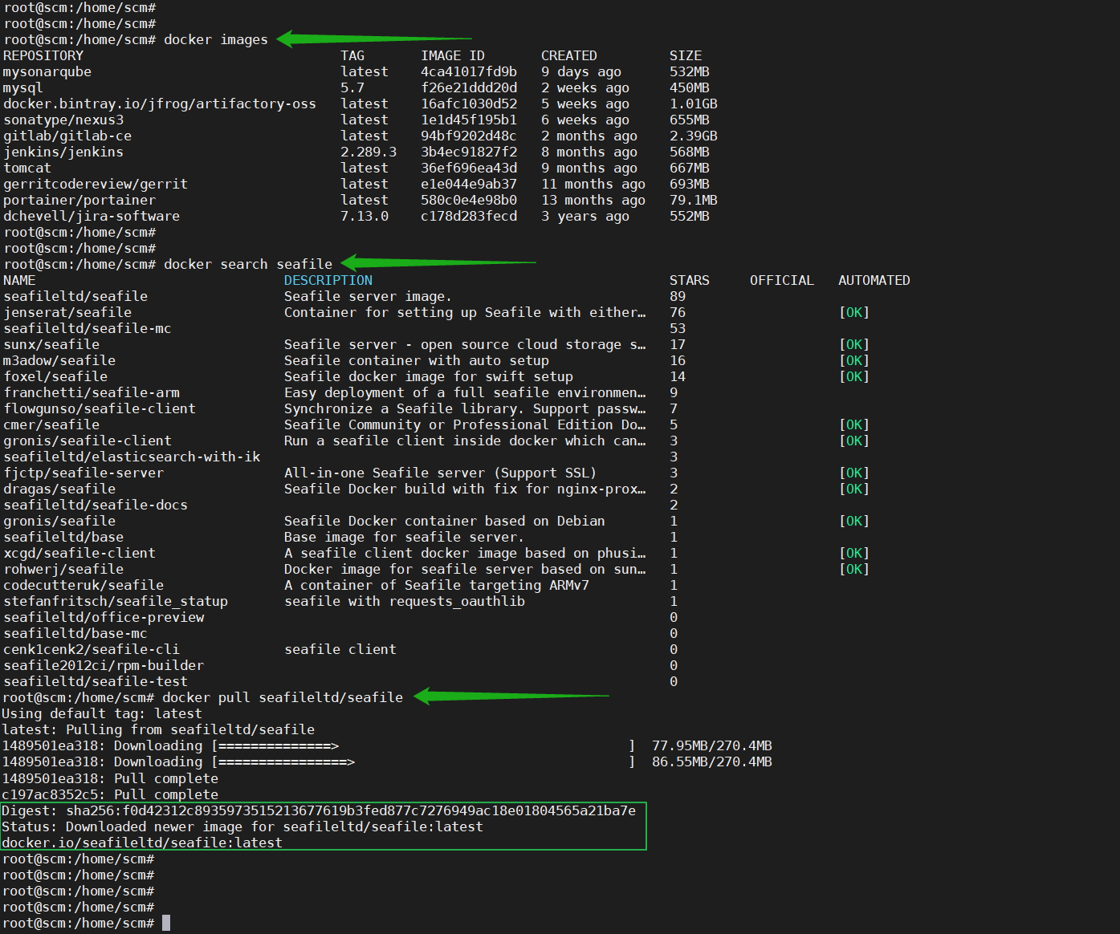The height and width of the screenshot is (934, 1120).
Task: Click dragas/seafile result name
Action: 59,489
